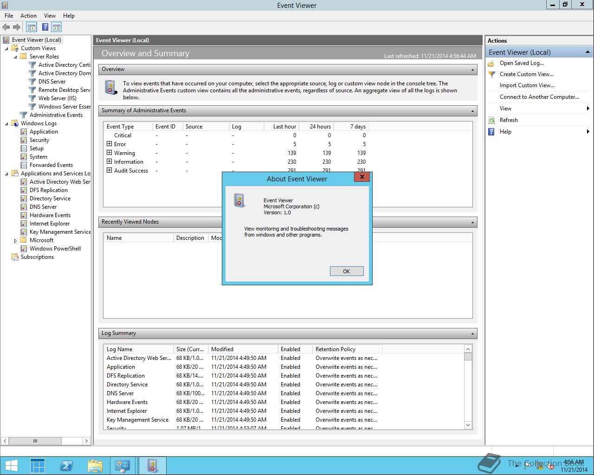
Task: Click the Retention Policy column header
Action: click(347, 349)
